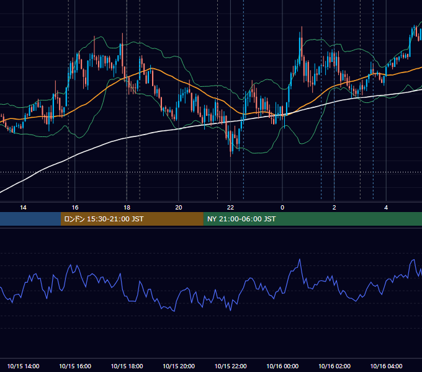Click the 10/15 16:00 date label
The height and width of the screenshot is (372, 422).
pos(75,366)
